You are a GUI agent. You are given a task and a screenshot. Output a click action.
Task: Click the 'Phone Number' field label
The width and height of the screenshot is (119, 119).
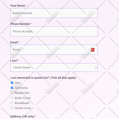click(20, 24)
